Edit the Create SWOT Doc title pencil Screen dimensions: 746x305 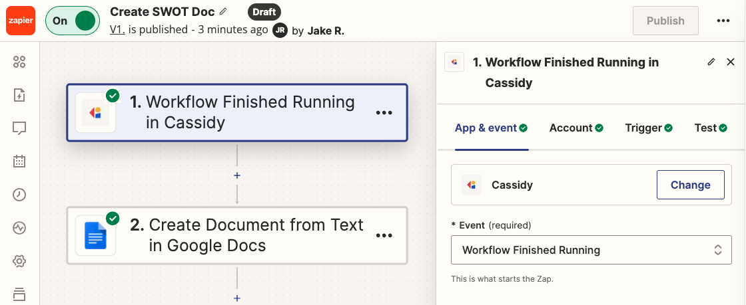pyautogui.click(x=224, y=11)
